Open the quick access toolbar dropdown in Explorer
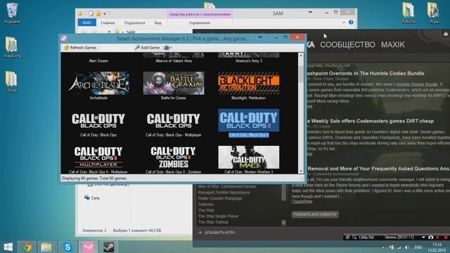This screenshot has height=253, width=450. (x=105, y=13)
